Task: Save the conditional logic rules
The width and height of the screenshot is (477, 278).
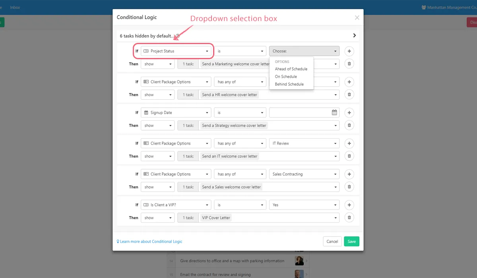Action: (351, 241)
